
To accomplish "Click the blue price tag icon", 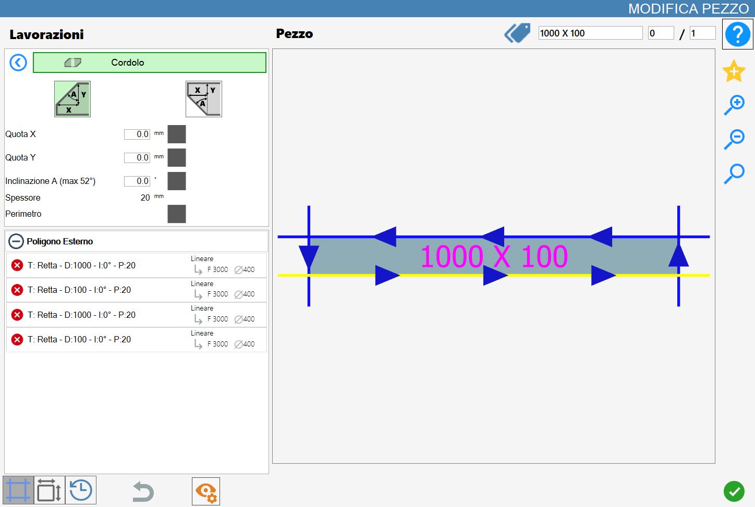I will coord(517,33).
